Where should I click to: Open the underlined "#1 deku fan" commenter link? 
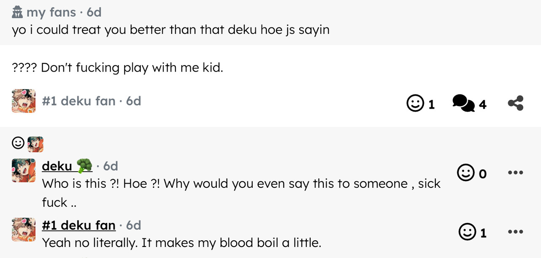[x=79, y=225]
